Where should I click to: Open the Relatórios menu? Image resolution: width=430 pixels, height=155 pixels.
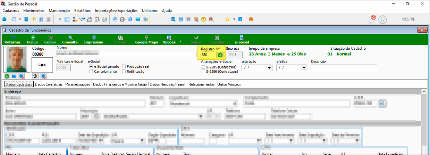click(x=82, y=11)
